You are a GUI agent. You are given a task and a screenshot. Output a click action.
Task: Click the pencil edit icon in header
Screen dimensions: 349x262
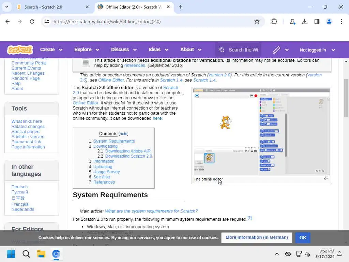[276, 50]
